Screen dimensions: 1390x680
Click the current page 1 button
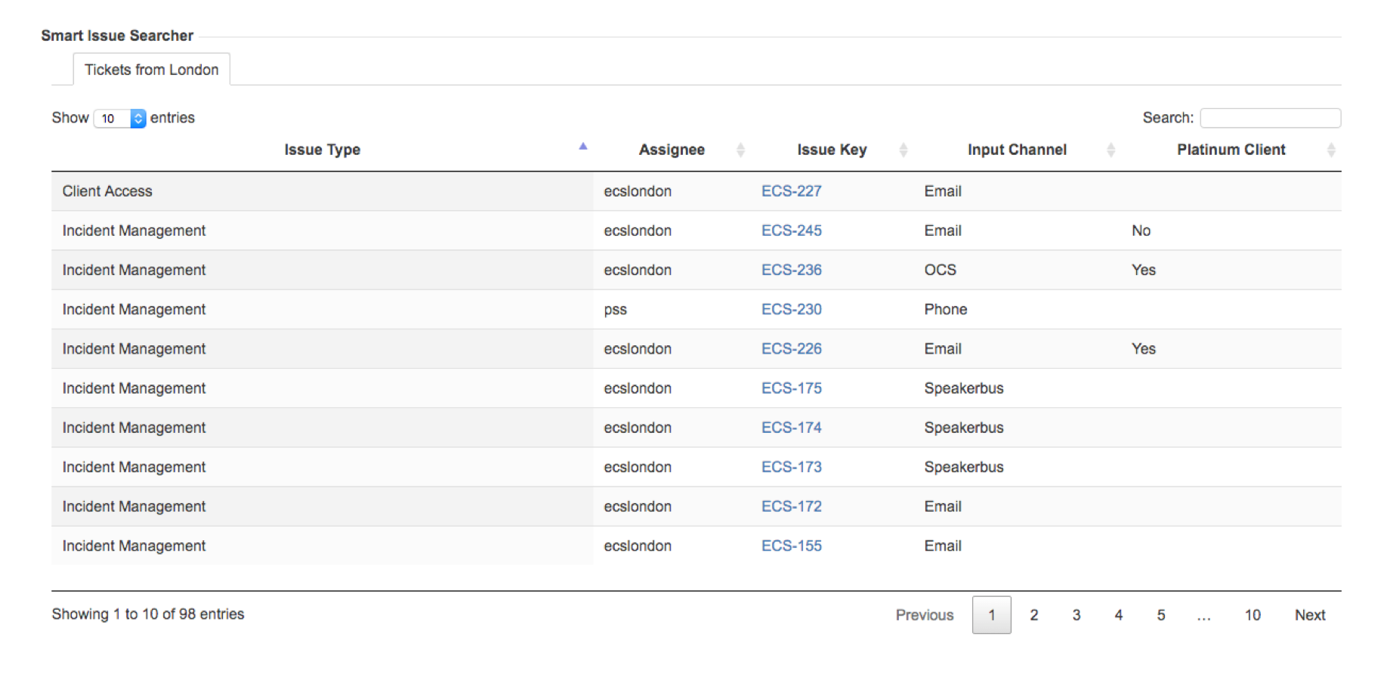pos(991,615)
